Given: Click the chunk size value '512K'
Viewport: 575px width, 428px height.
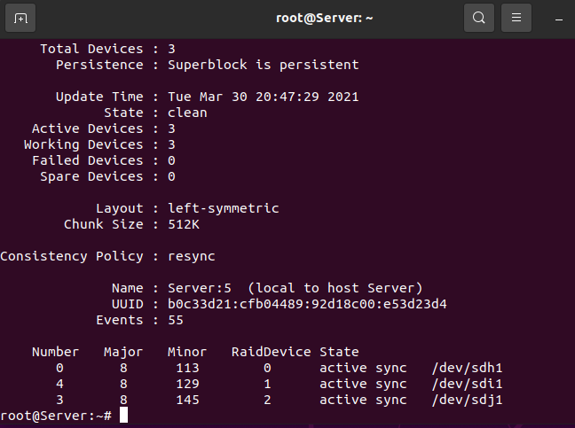Looking at the screenshot, I should click(184, 224).
